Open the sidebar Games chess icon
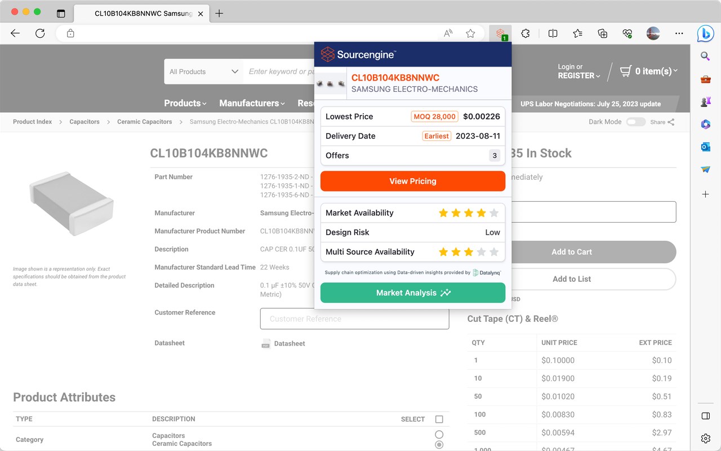This screenshot has height=451, width=721. pos(705,102)
